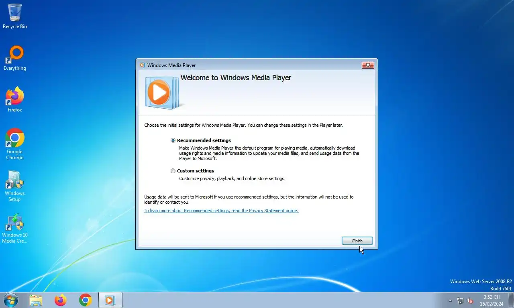Select the Everything desktop shortcut
This screenshot has width=514, height=308.
pos(15,58)
